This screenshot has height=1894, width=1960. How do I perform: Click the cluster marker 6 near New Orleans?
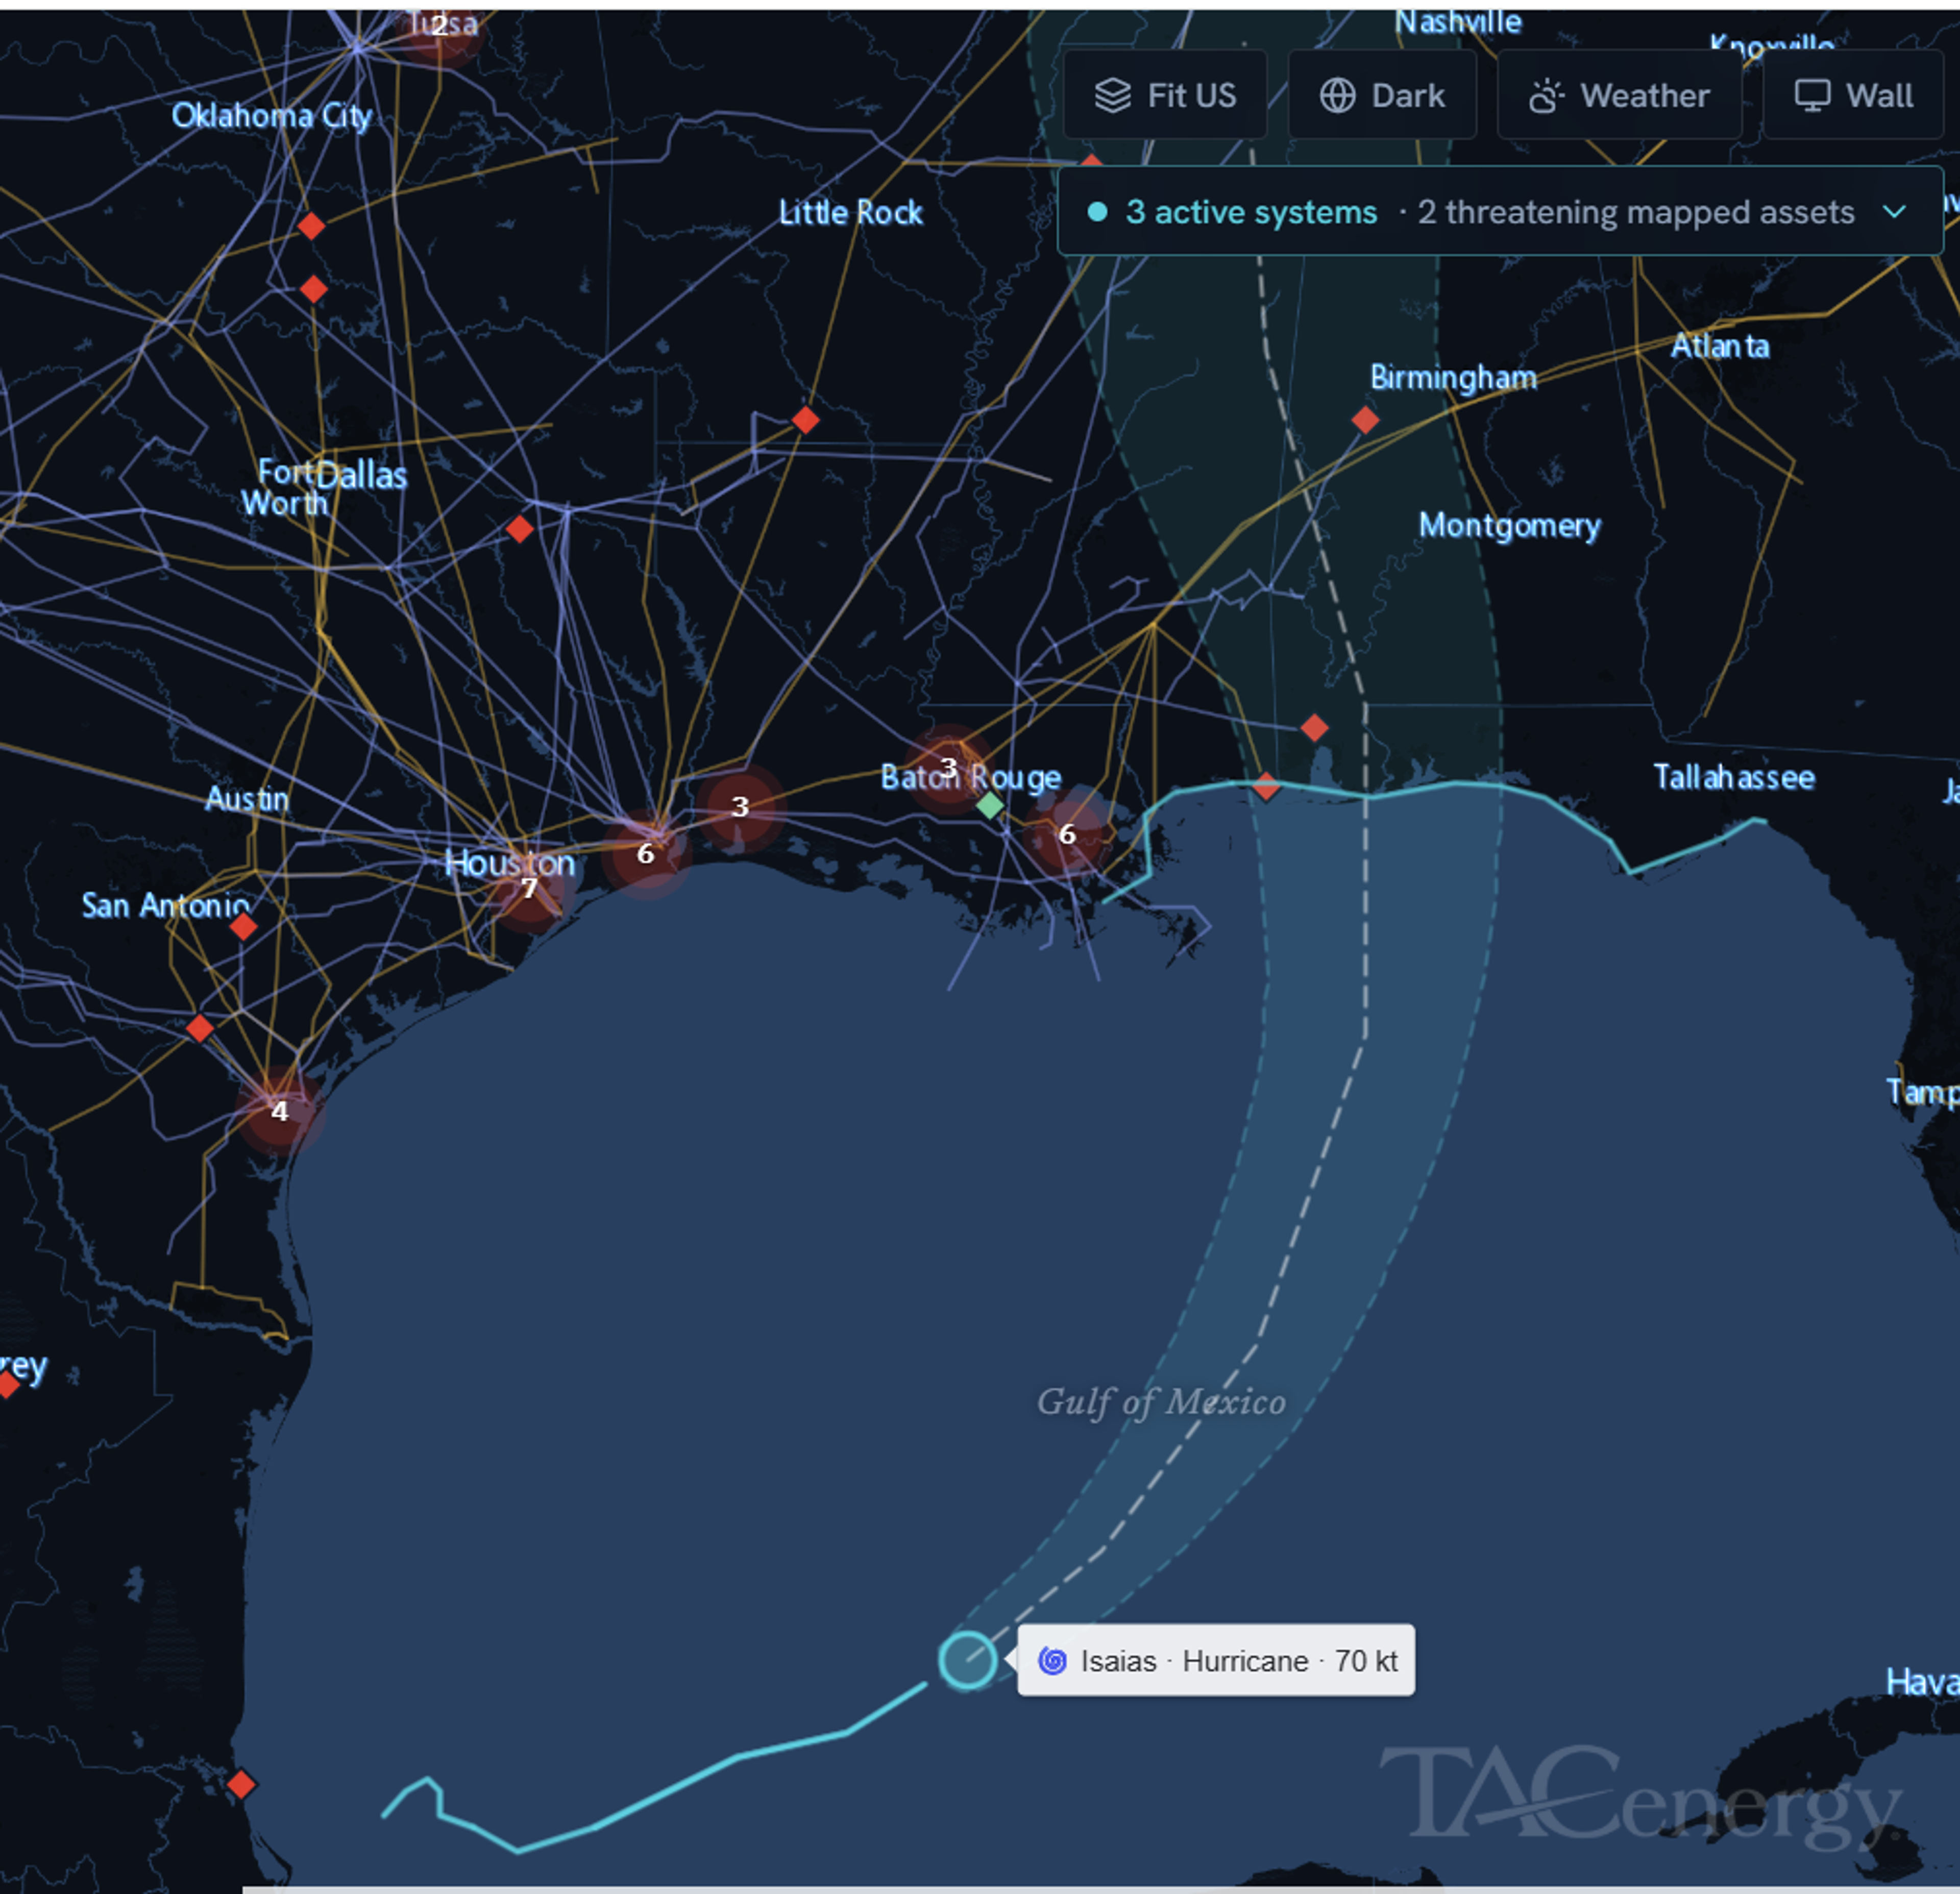[x=1067, y=833]
